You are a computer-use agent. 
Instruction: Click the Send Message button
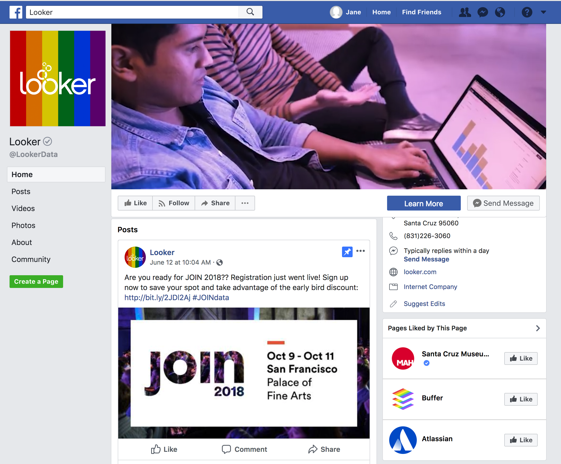pos(503,203)
